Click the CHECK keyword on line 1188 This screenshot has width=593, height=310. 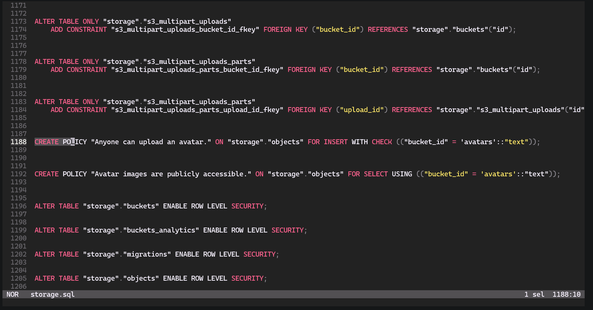tap(382, 142)
